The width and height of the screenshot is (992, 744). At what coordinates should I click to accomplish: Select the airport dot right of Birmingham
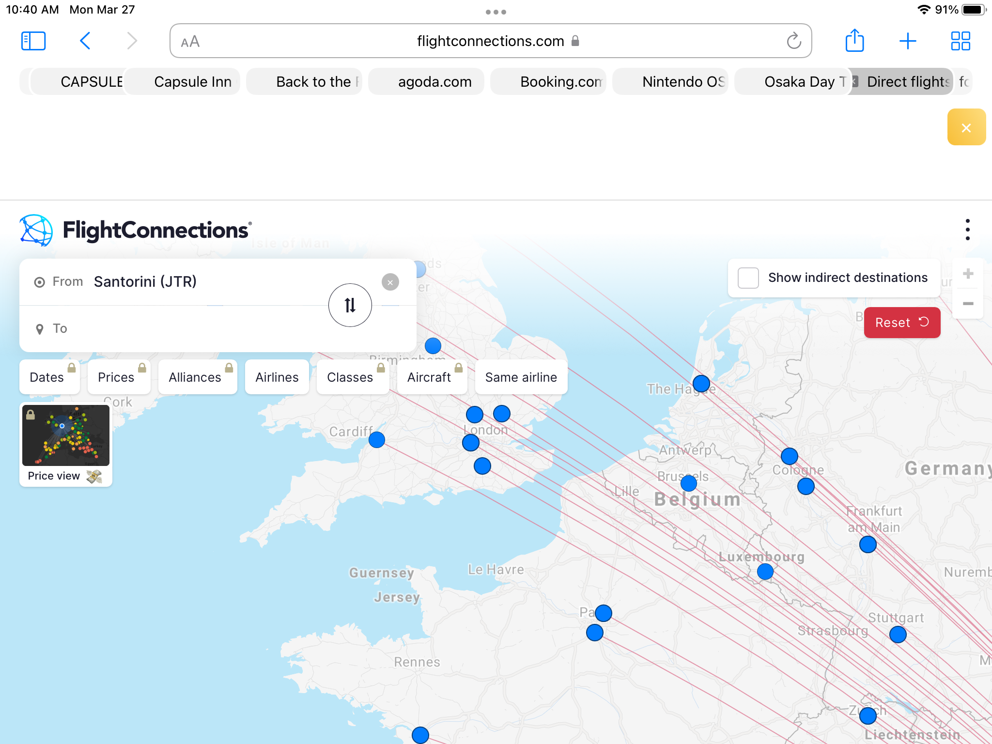433,346
